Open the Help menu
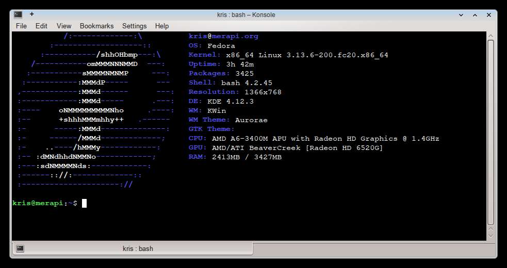Screen dimensions: 507x268 [162, 26]
